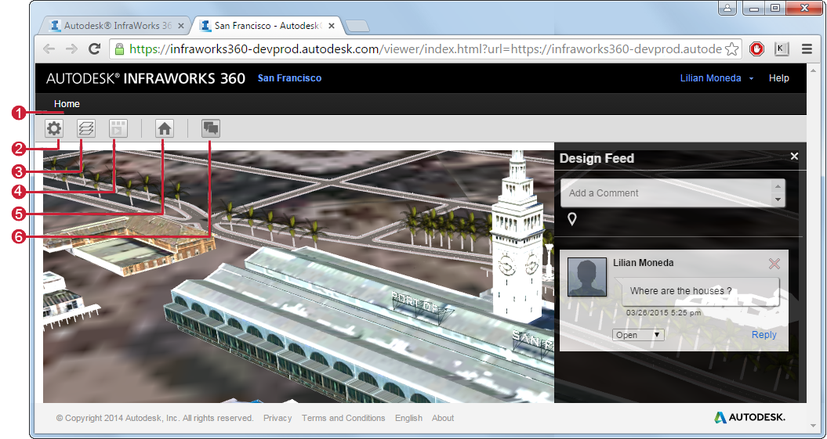Open the Help link in header
The width and height of the screenshot is (827, 439).
778,78
